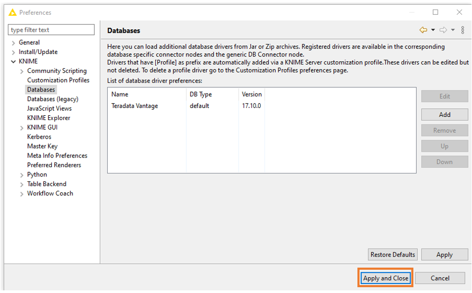Image resolution: width=472 pixels, height=293 pixels.
Task: Expand the Install/Update tree node
Action: click(x=13, y=52)
